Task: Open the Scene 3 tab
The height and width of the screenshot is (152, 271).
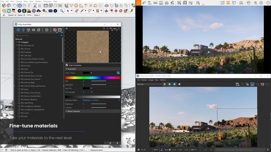Action: (37, 15)
